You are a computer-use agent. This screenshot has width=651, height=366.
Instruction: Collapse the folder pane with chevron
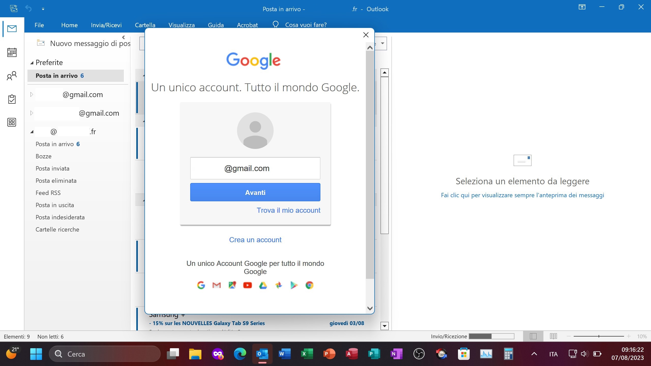124,37
